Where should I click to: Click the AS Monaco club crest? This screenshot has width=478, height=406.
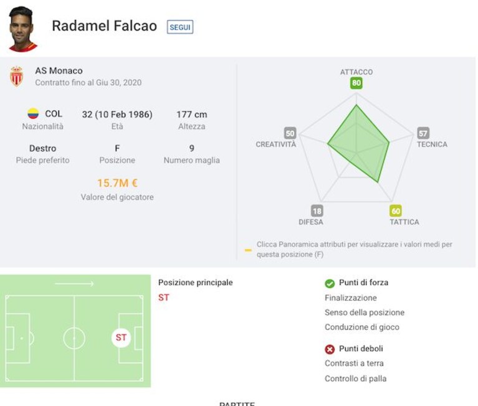coord(16,76)
